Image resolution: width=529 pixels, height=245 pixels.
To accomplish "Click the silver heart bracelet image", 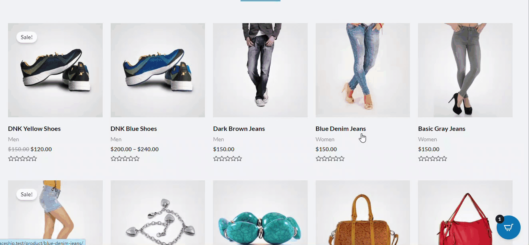I will [158, 213].
